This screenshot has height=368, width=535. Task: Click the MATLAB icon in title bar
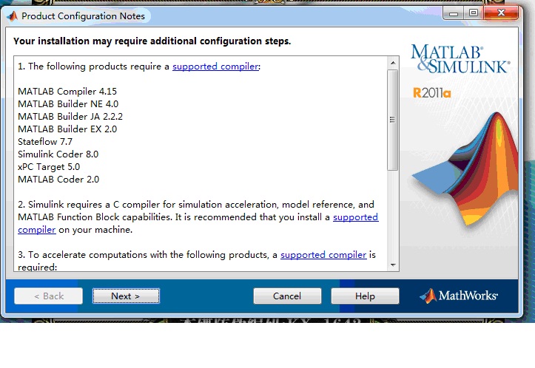(x=12, y=16)
